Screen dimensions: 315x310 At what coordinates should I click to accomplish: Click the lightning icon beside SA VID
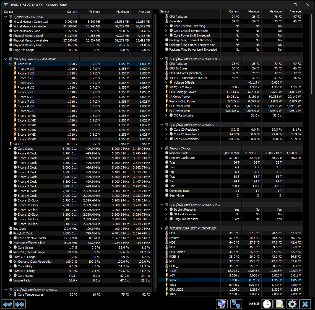click(x=11, y=144)
